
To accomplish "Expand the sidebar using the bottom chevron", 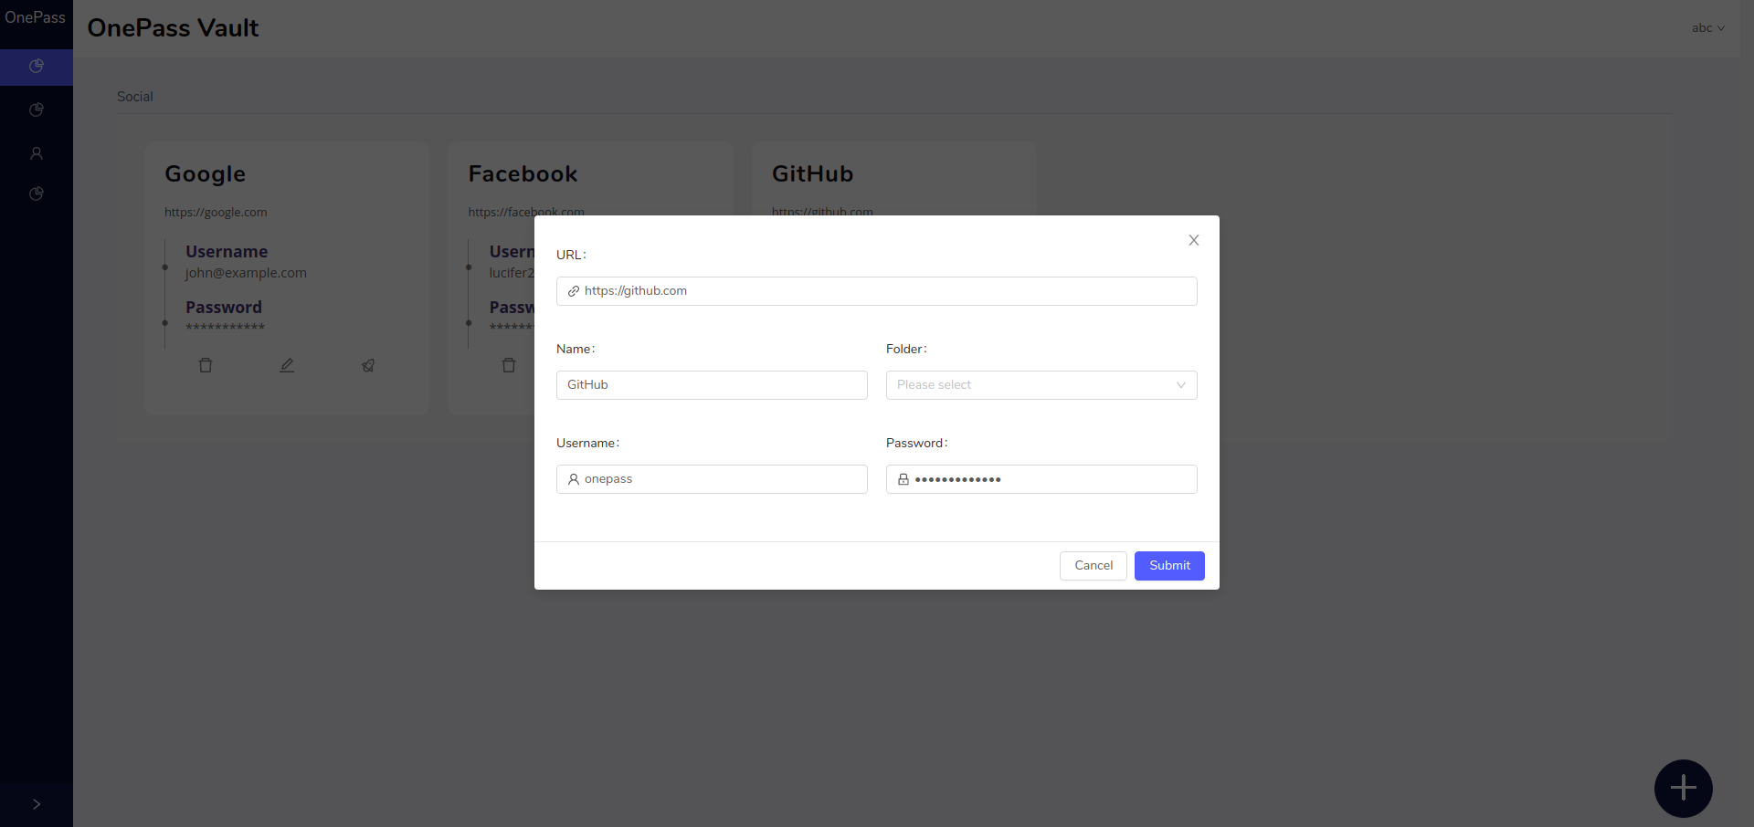I will (x=37, y=804).
